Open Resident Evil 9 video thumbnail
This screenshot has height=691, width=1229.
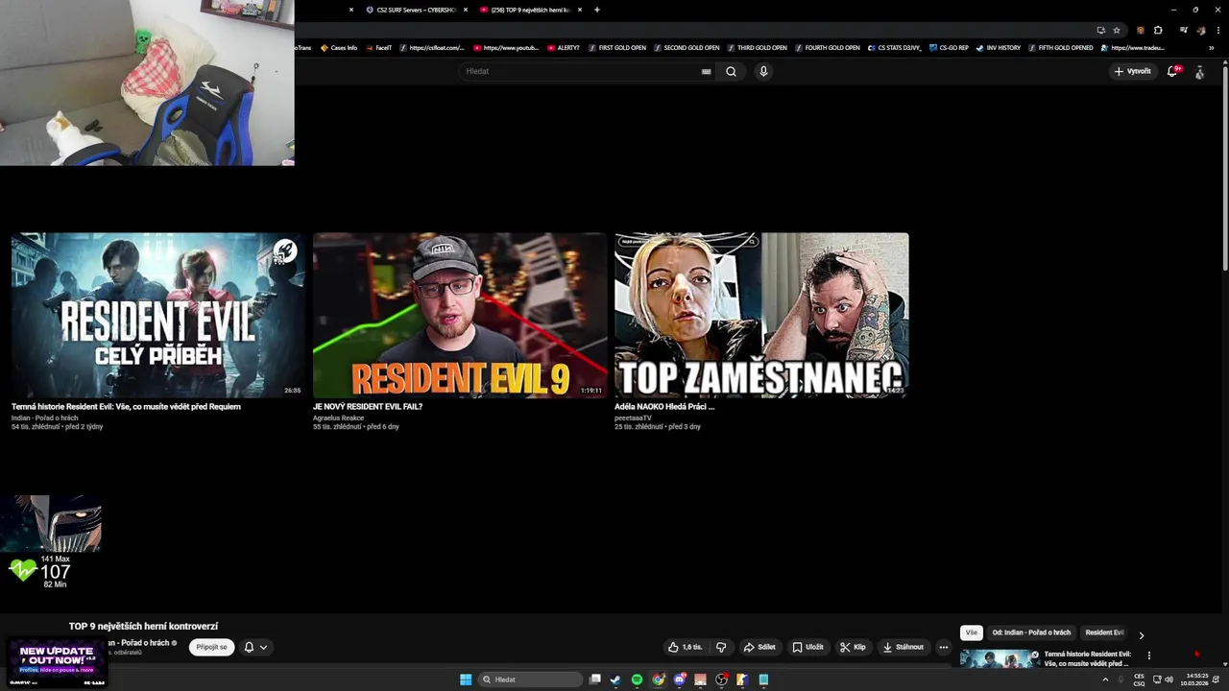click(x=459, y=315)
